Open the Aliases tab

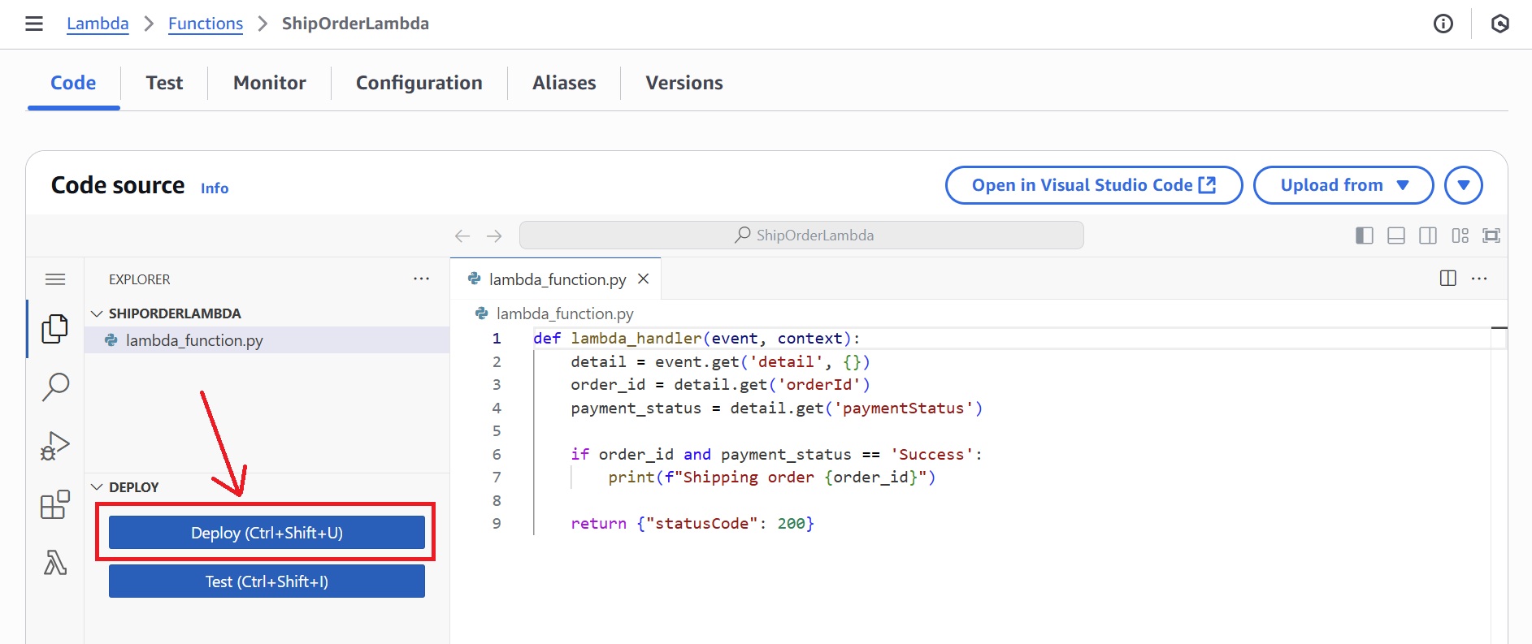pyautogui.click(x=564, y=83)
